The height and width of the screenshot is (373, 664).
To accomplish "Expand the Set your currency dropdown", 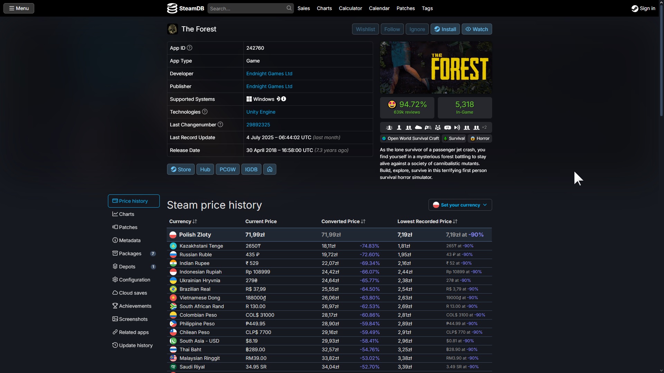I will [x=460, y=205].
